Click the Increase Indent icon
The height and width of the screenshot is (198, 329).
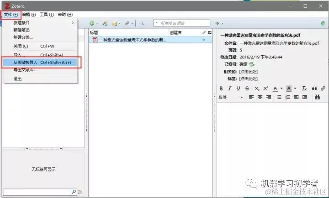tap(305, 97)
